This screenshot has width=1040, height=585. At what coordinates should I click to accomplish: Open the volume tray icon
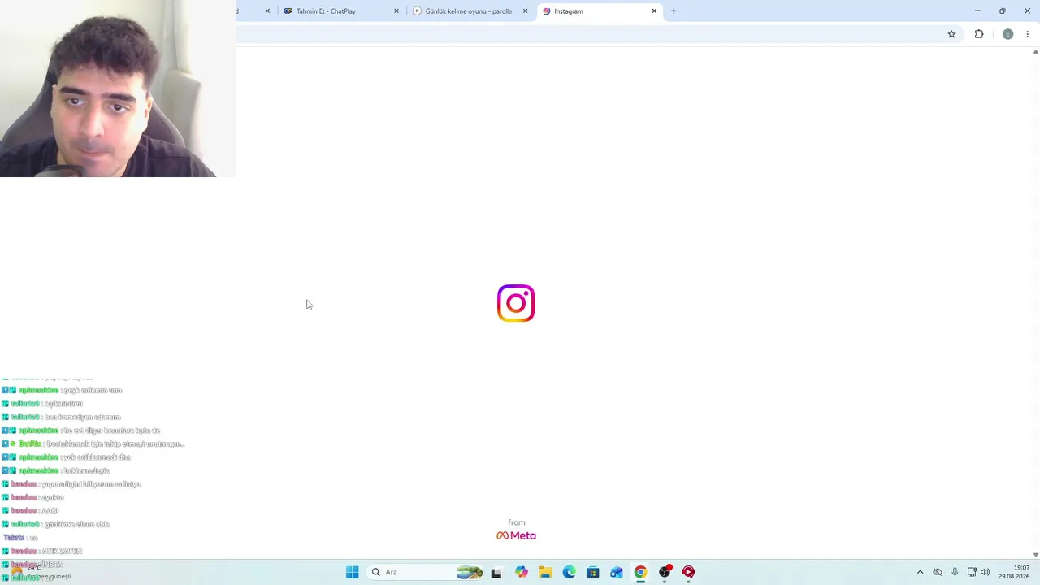[x=986, y=572]
